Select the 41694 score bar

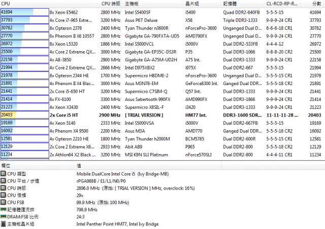pos(25,12)
